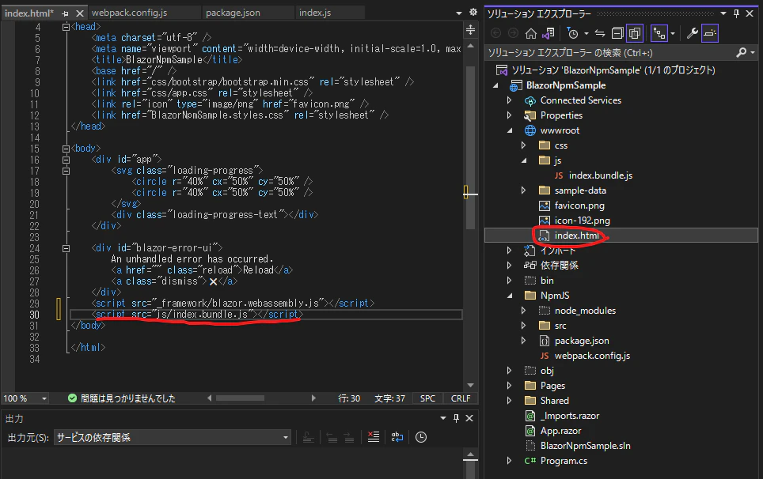Select App.razor in Solution Explorer

(560, 431)
